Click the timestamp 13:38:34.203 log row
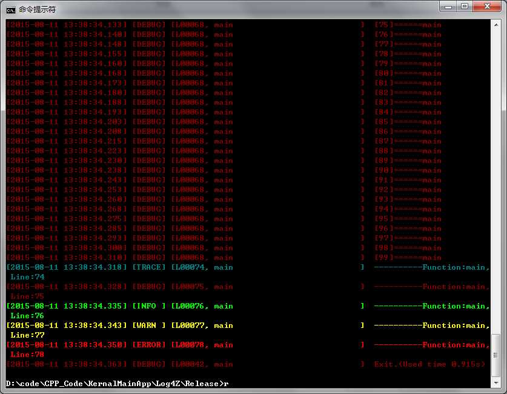Viewport: 507px width, 394px height. point(93,122)
